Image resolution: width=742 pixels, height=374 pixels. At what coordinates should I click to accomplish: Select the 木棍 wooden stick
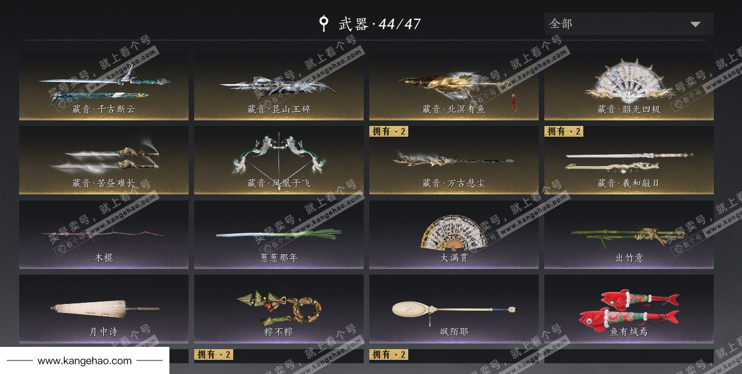104,234
